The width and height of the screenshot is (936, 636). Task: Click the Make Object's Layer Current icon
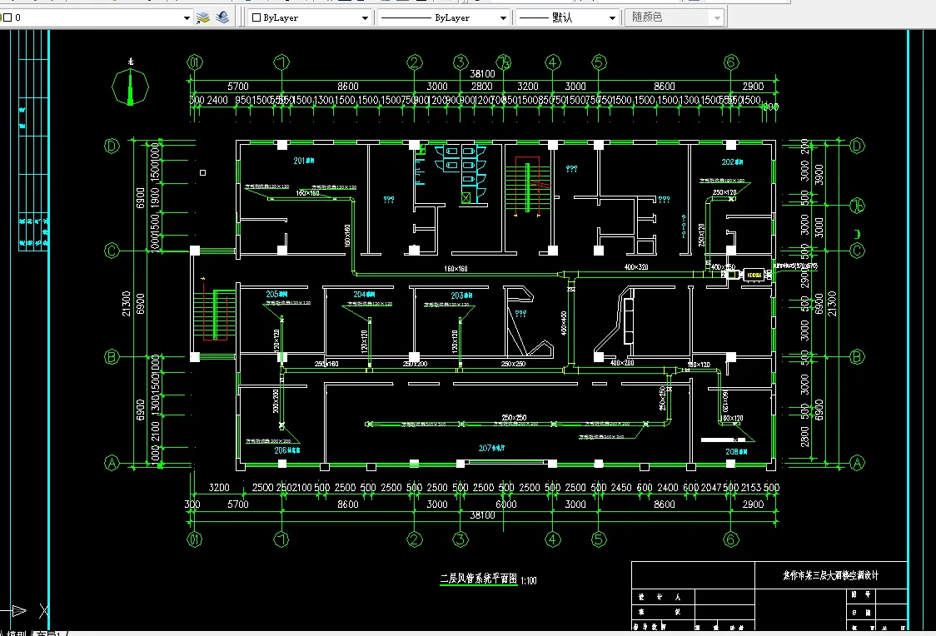tap(203, 18)
